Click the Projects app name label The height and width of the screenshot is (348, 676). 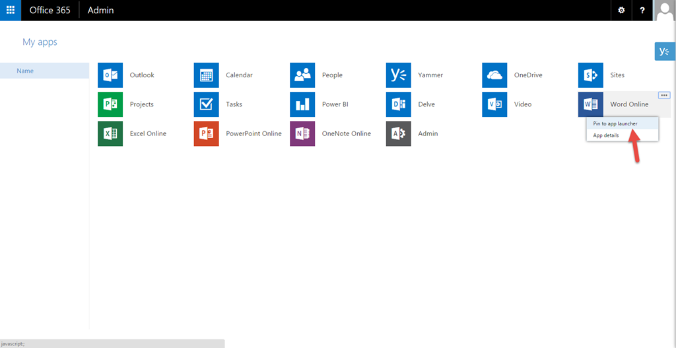coord(142,104)
